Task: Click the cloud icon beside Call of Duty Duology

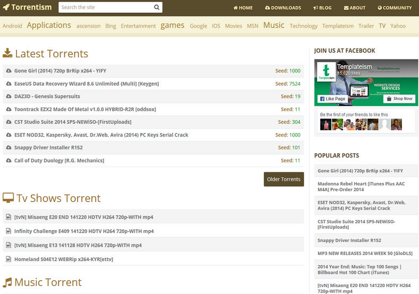Action: click(x=8, y=160)
